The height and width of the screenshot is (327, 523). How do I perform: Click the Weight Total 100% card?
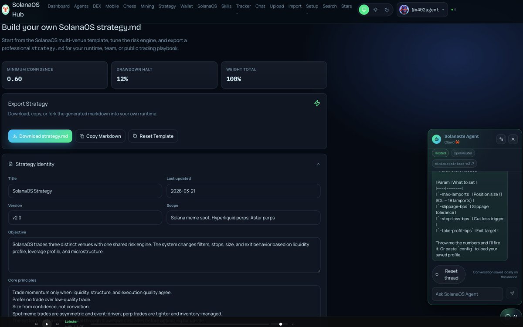pyautogui.click(x=274, y=75)
